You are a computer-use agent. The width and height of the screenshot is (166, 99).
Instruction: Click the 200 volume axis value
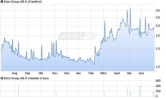click(x=158, y=91)
